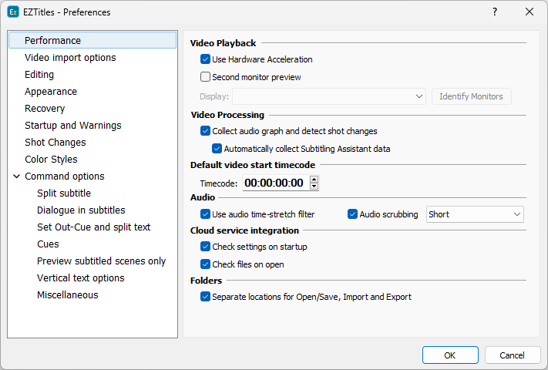Select Dialogue in subtitles under Command options
548x370 pixels.
tap(81, 210)
